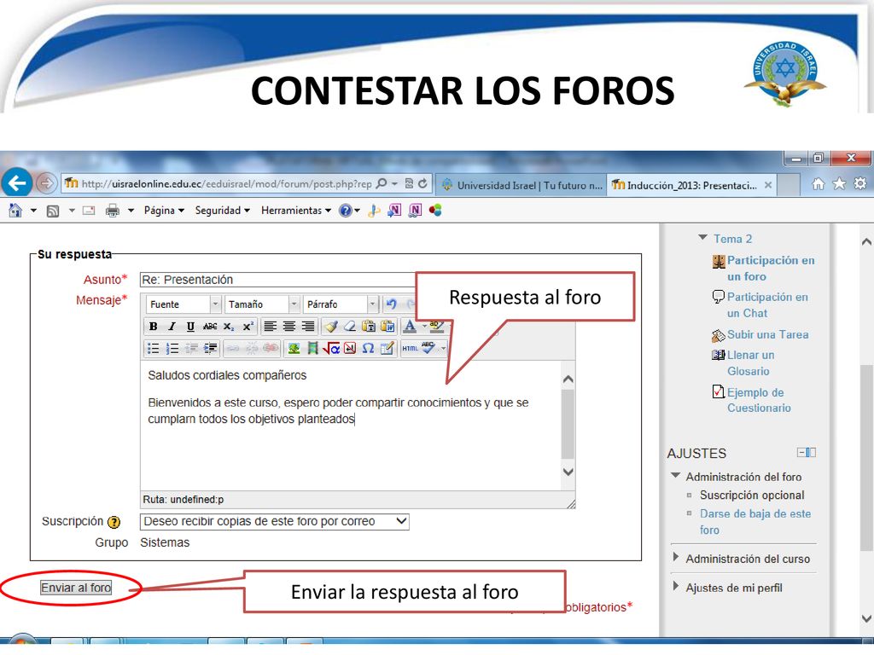Choose the paste from Word icon
This screenshot has height=655, width=874.
coord(387,327)
